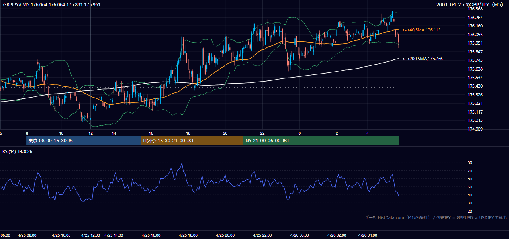Screen dimensions: 509x239
Task: Click price axis value 175.743
Action: 475,60
